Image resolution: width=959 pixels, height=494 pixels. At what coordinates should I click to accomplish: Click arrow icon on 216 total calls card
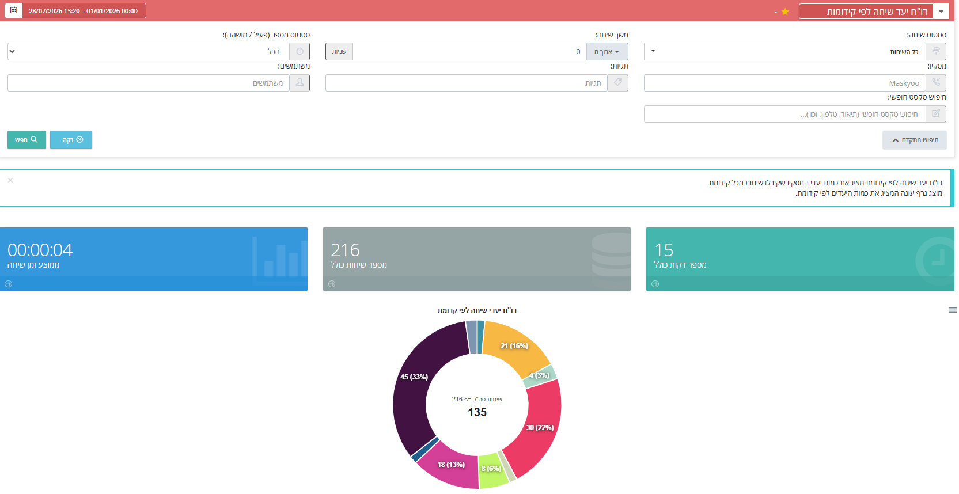(x=332, y=284)
